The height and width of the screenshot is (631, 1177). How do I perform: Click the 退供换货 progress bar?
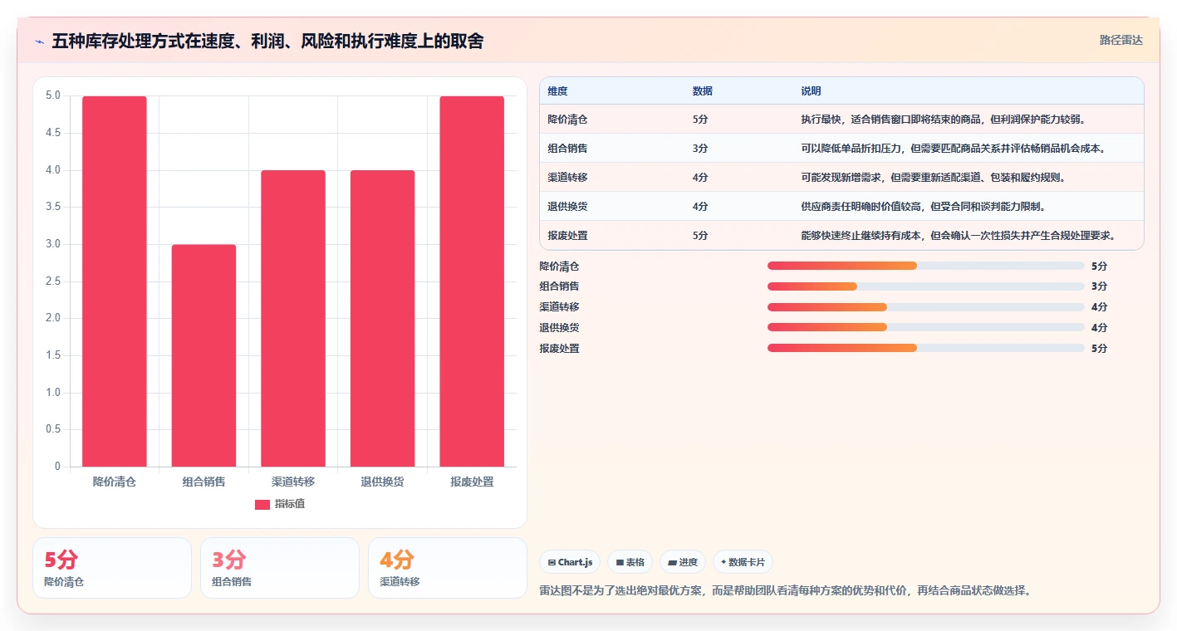pos(926,328)
